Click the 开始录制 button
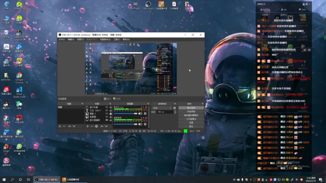 (191, 111)
